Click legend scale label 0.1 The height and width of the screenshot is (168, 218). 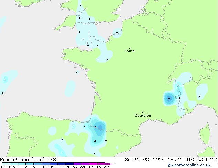[4, 167]
